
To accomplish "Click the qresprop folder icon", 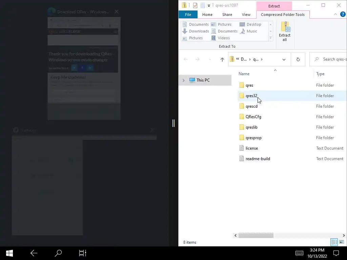I will (242, 138).
